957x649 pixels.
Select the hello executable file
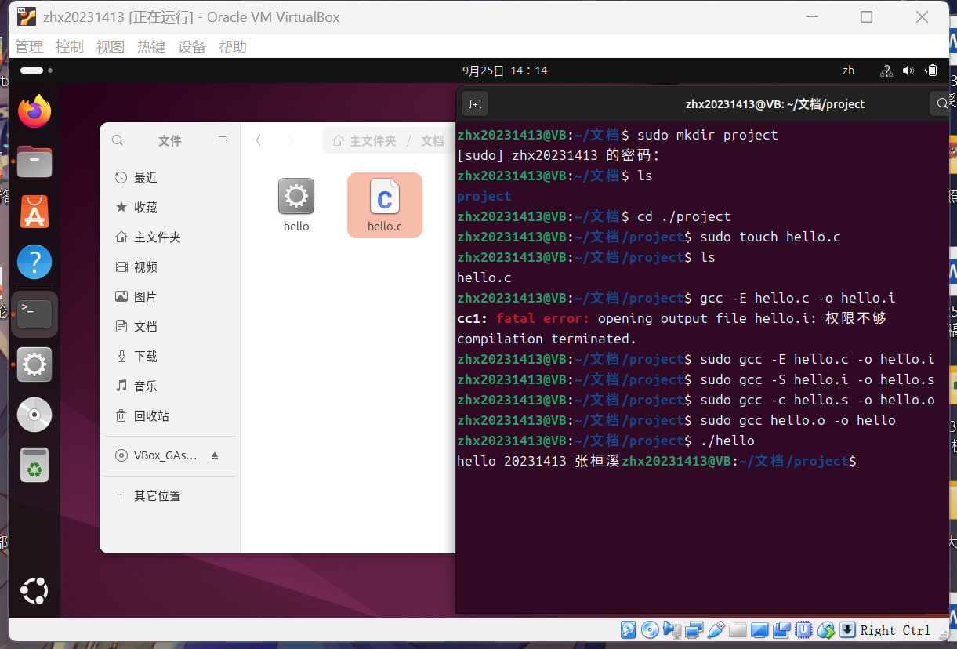tap(296, 205)
